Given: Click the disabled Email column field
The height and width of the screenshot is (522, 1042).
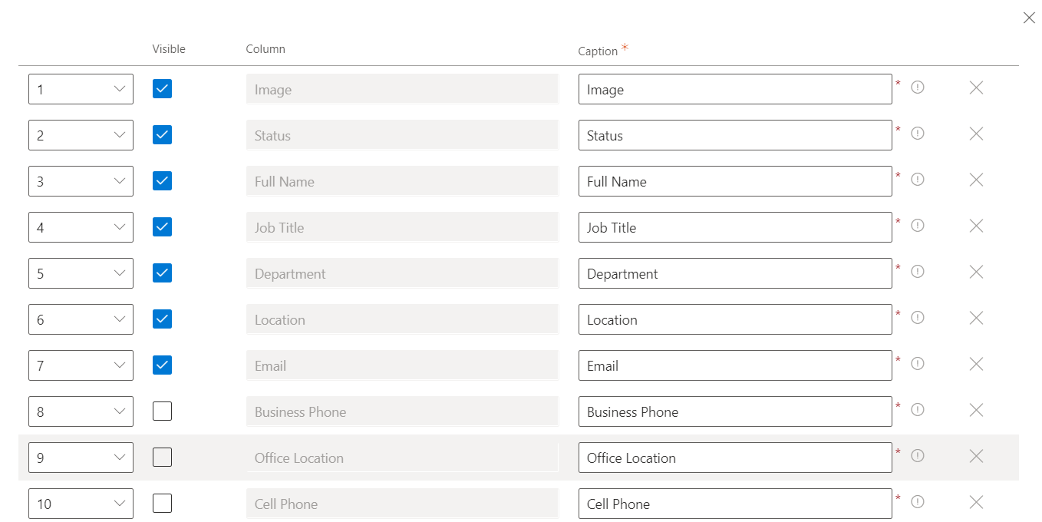Looking at the screenshot, I should coord(402,365).
